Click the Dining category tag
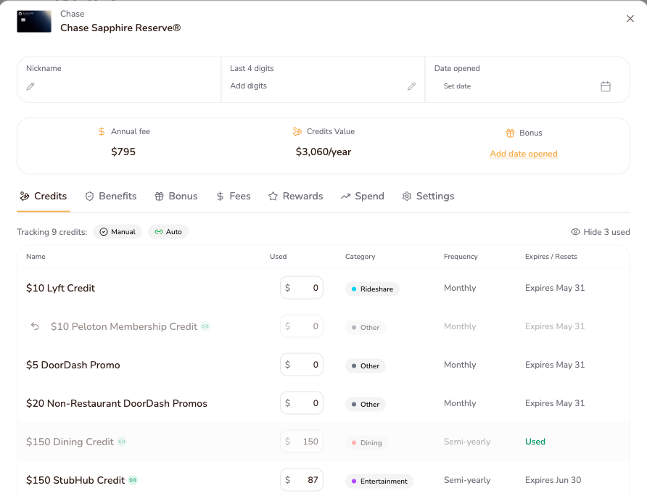Image resolution: width=647 pixels, height=496 pixels. pos(366,443)
